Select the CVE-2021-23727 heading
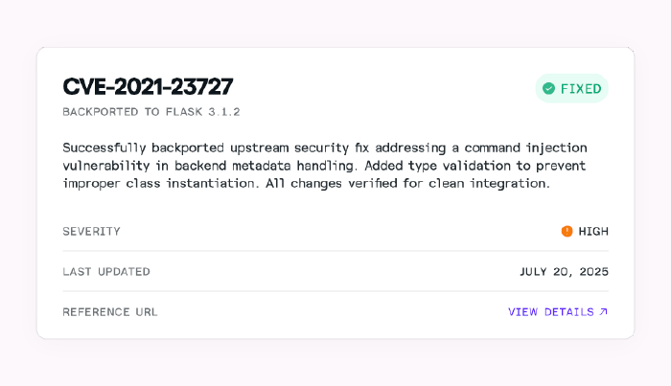 tap(148, 86)
